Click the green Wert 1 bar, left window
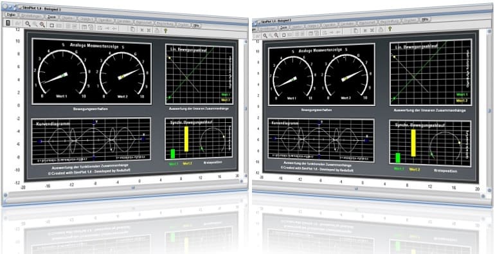 (x=173, y=154)
